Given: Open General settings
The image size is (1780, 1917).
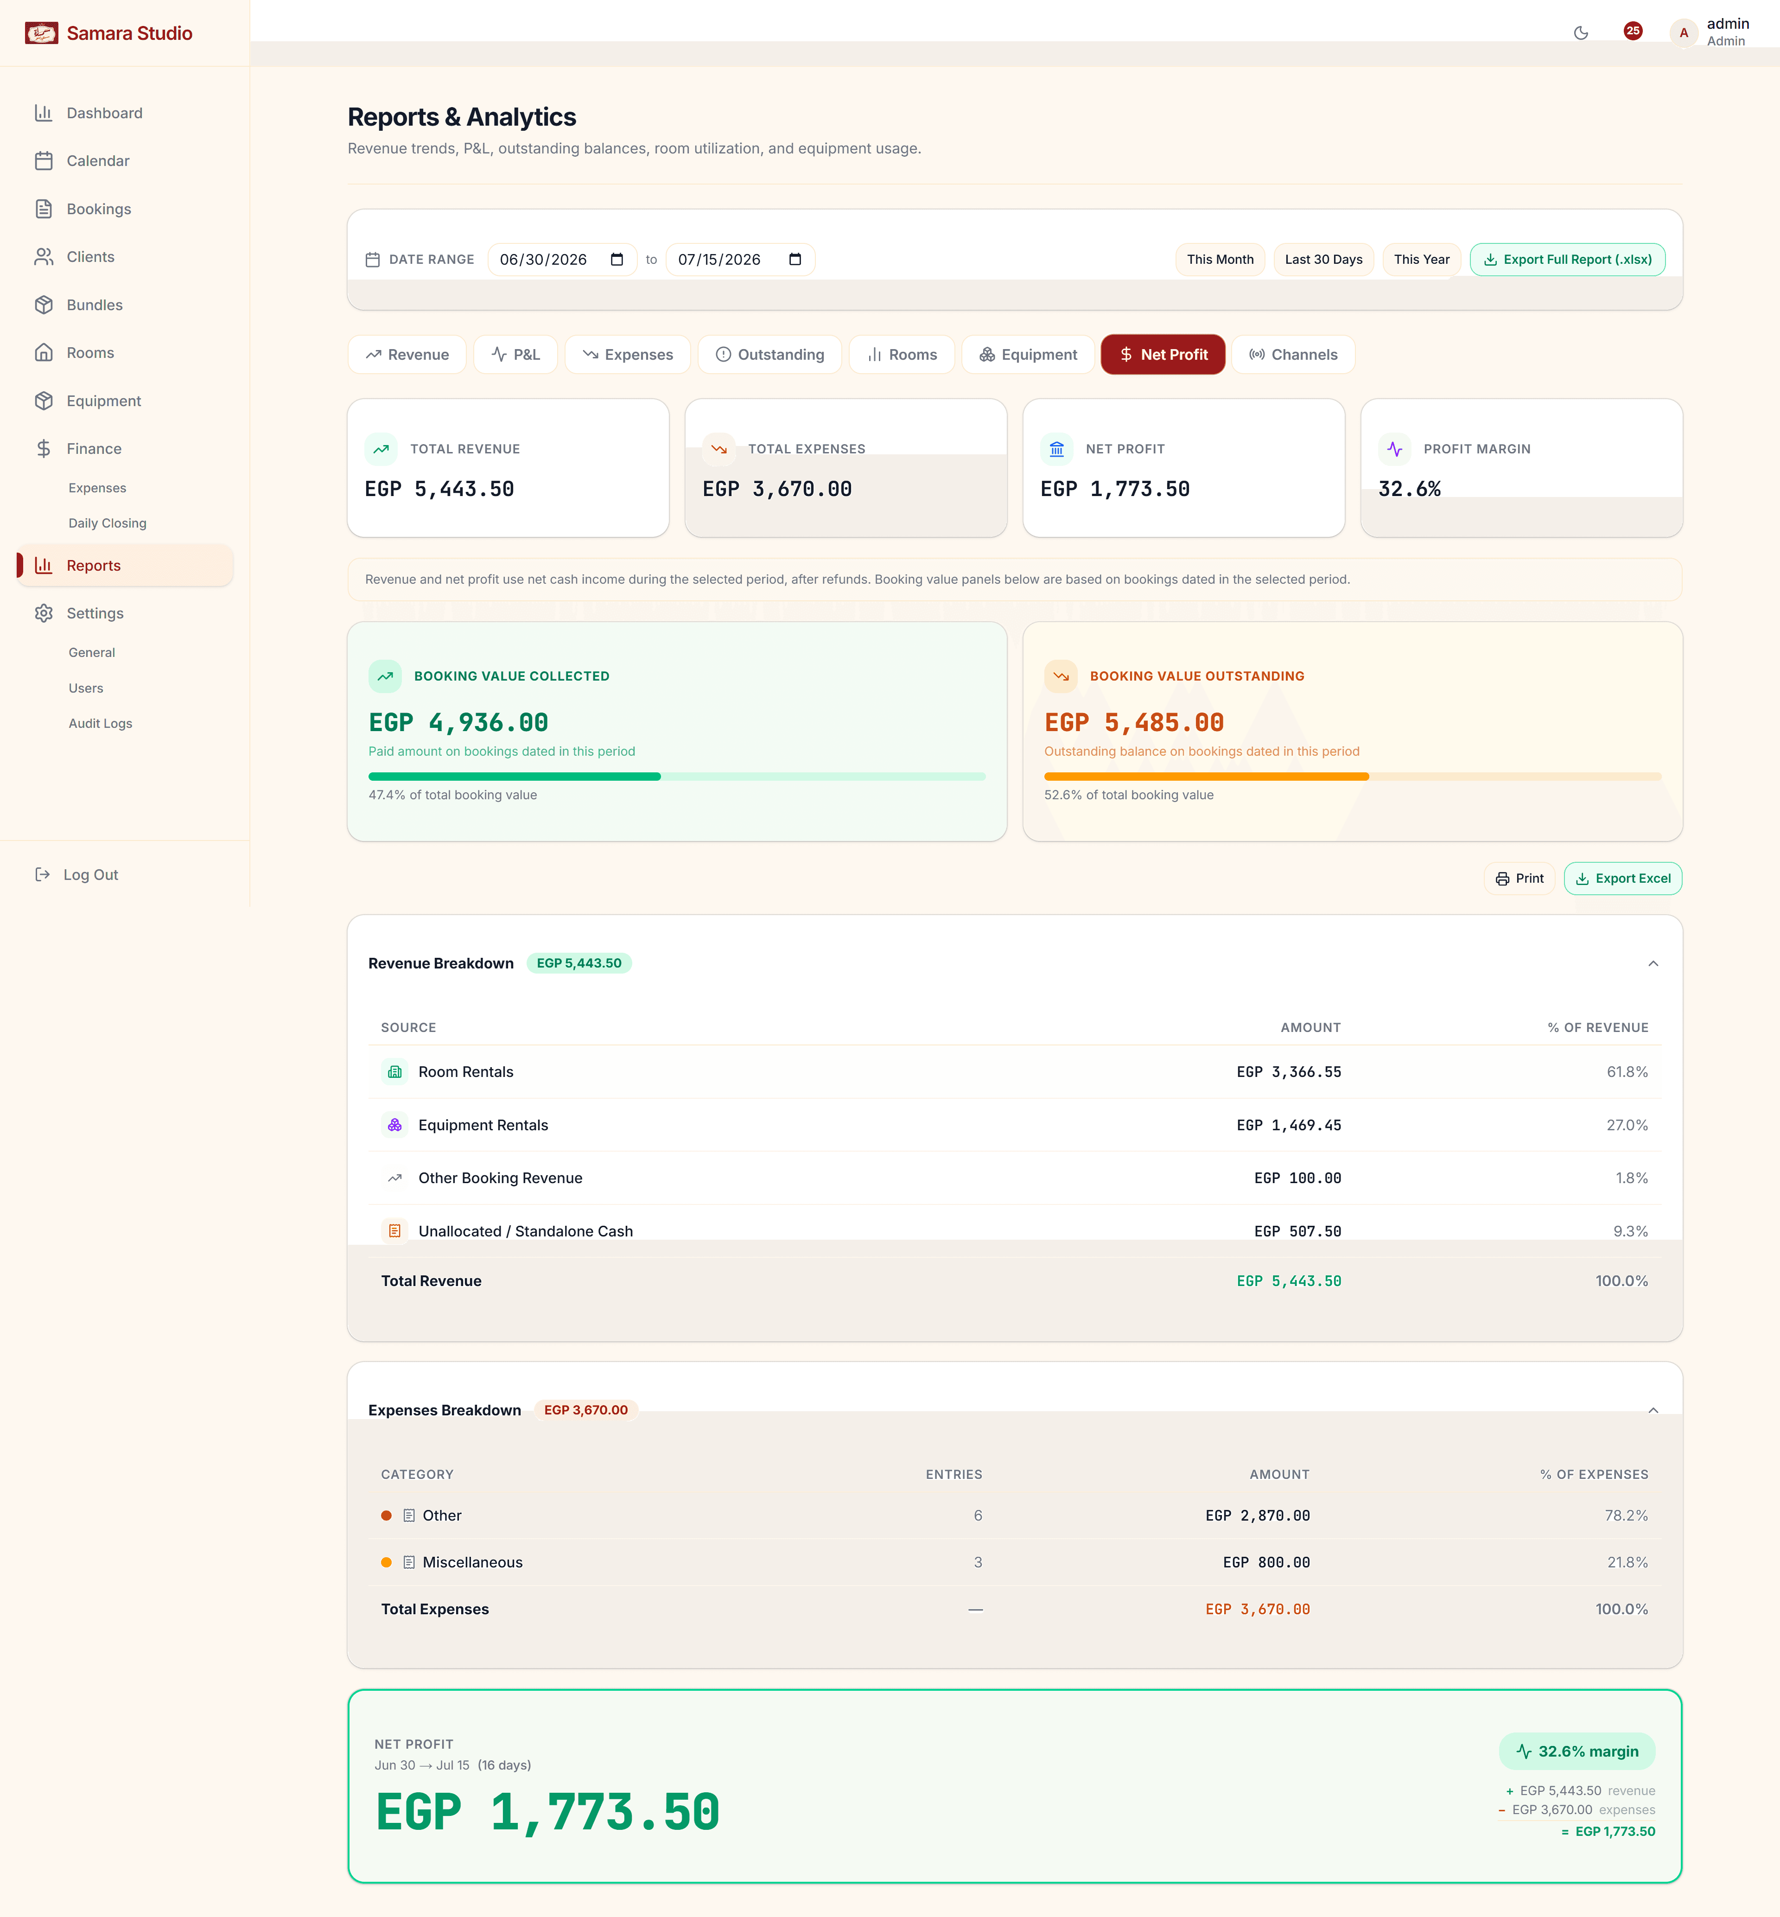Looking at the screenshot, I should 91,652.
